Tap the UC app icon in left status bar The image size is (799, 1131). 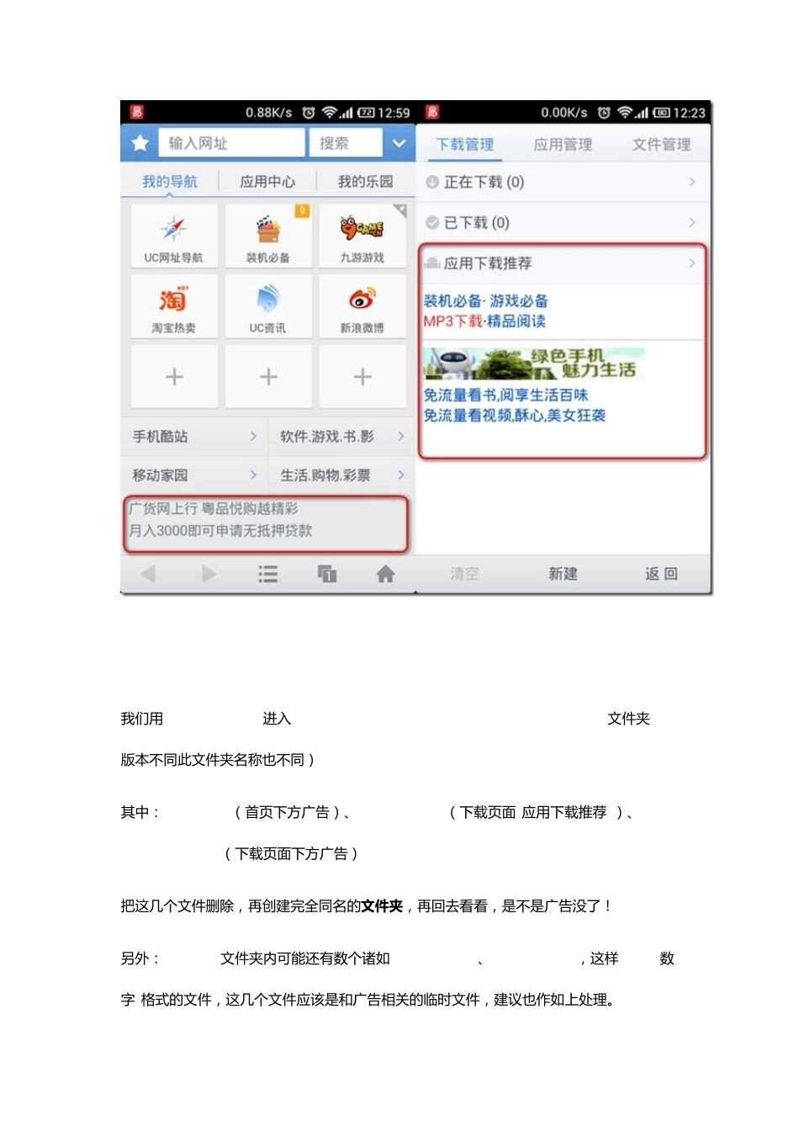tap(137, 112)
